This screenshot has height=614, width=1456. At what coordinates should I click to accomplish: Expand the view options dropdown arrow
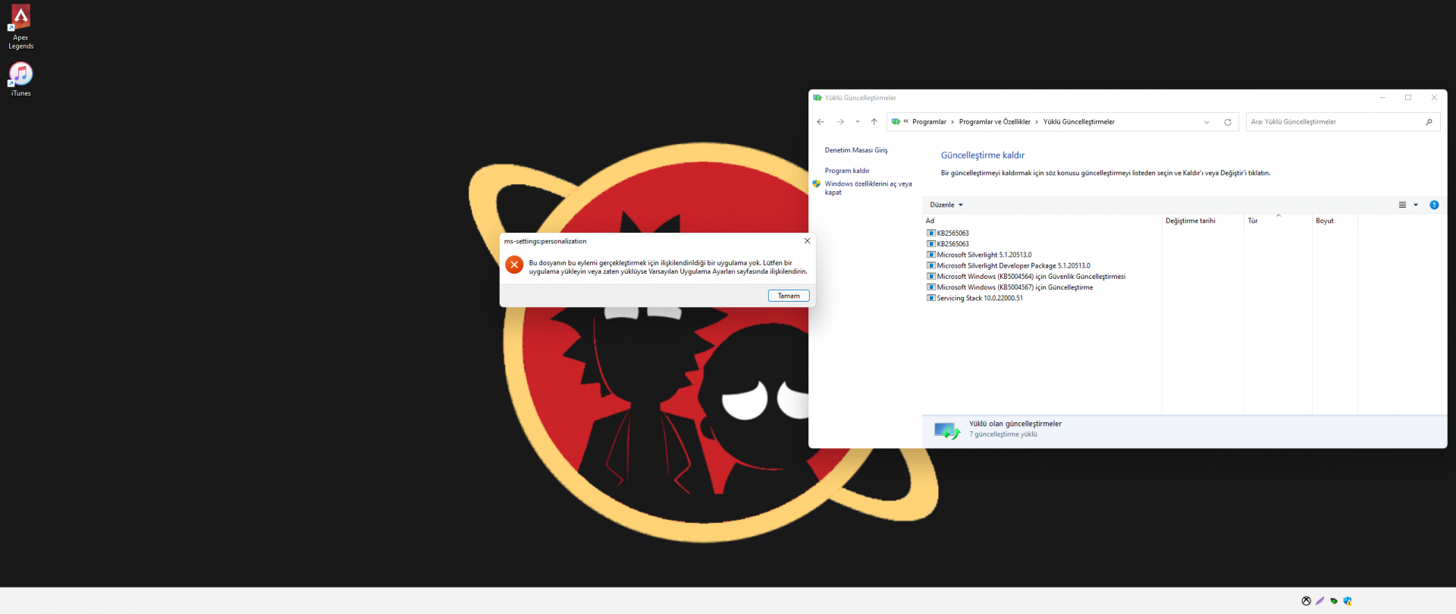tap(1416, 205)
